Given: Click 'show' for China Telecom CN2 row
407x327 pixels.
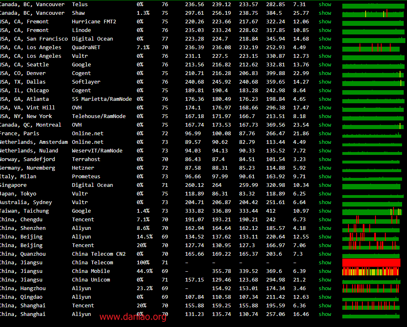Looking at the screenshot, I should (325, 254).
